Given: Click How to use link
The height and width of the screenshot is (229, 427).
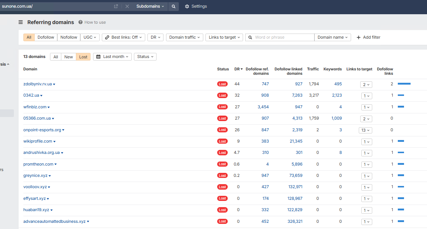Looking at the screenshot, I should click(95, 22).
